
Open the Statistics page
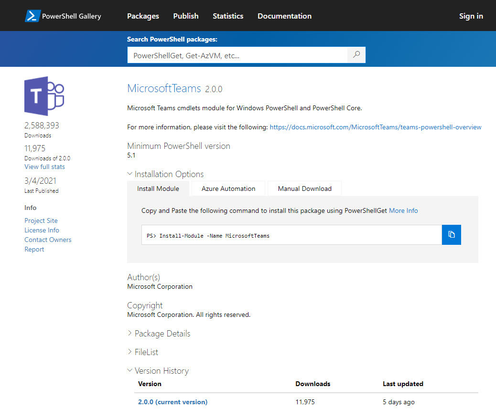click(x=228, y=16)
